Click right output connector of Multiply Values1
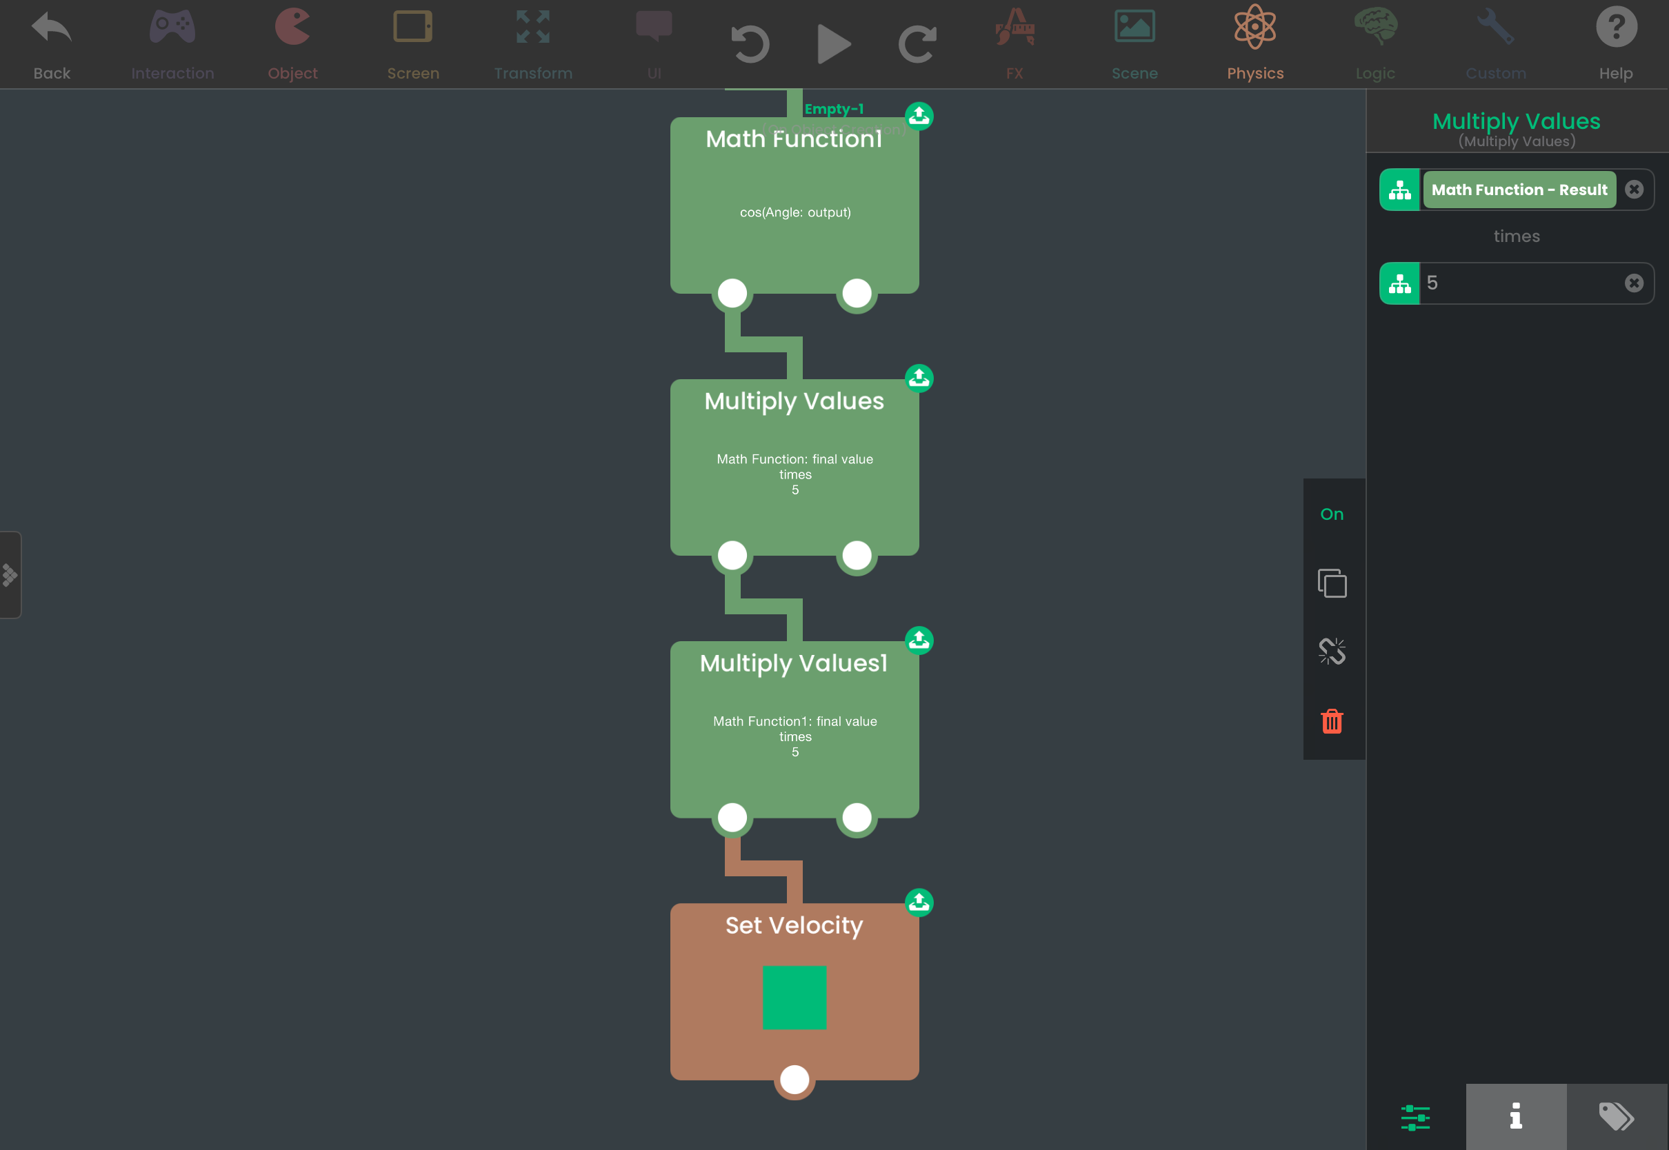This screenshot has width=1669, height=1150. click(x=857, y=818)
